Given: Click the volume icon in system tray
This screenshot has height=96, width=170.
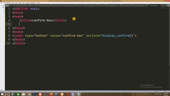Looking at the screenshot, I should pyautogui.click(x=161, y=94).
